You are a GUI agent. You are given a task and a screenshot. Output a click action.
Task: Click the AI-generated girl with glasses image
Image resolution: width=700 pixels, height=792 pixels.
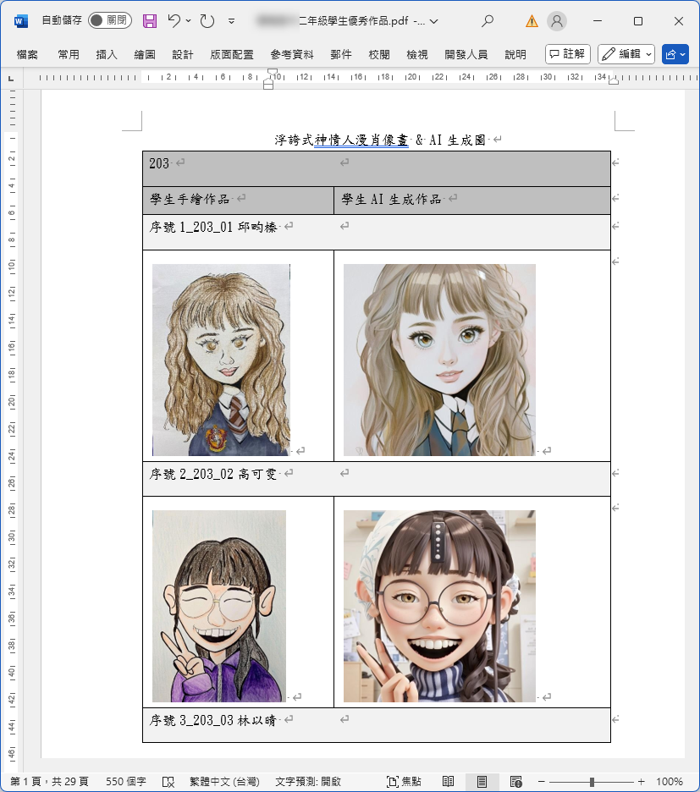click(439, 606)
